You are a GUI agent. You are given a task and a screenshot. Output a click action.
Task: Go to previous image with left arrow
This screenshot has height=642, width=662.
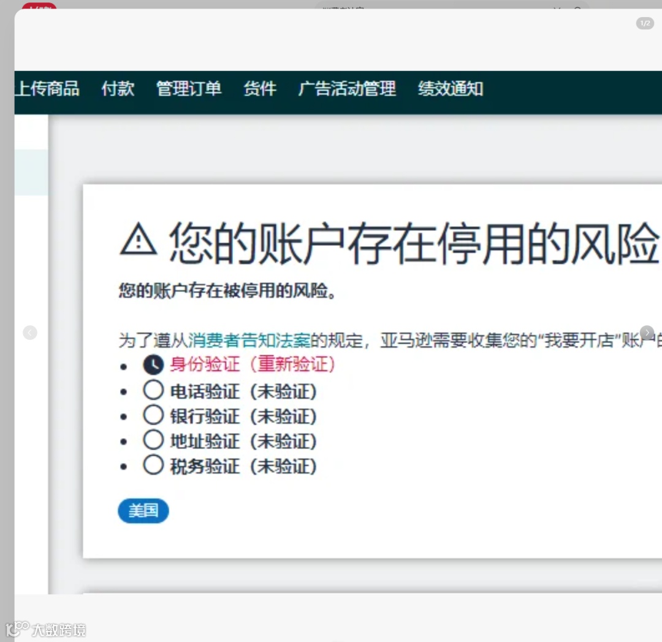pos(29,333)
